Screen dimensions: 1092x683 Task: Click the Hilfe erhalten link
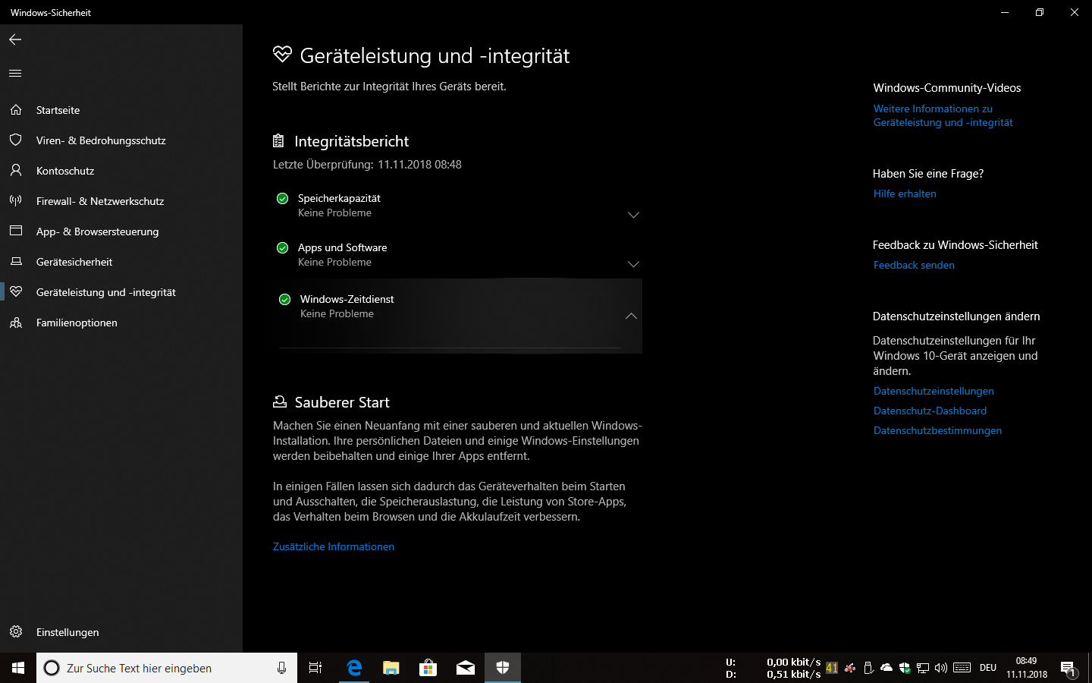[905, 194]
